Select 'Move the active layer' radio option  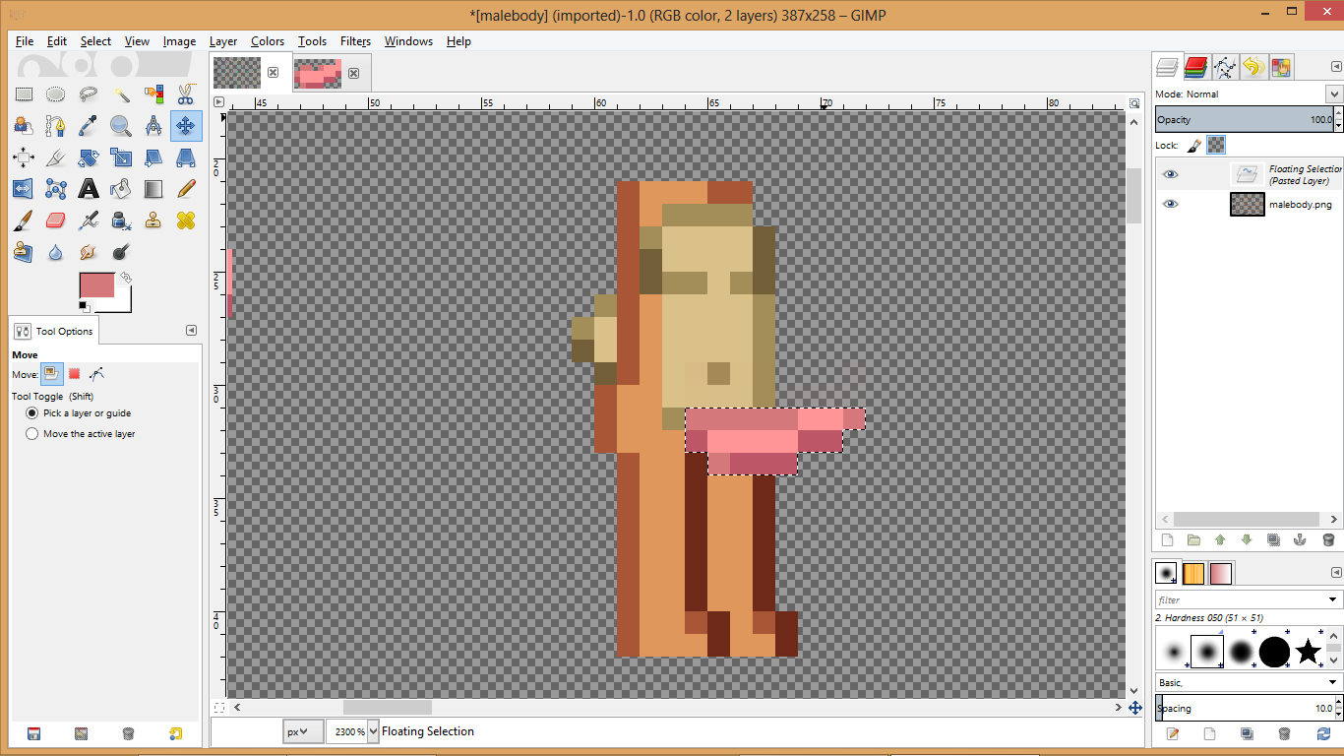point(32,434)
